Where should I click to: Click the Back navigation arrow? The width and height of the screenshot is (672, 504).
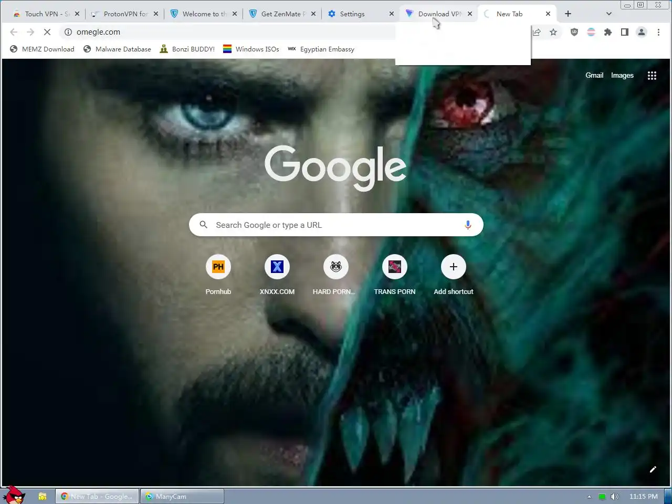(14, 32)
